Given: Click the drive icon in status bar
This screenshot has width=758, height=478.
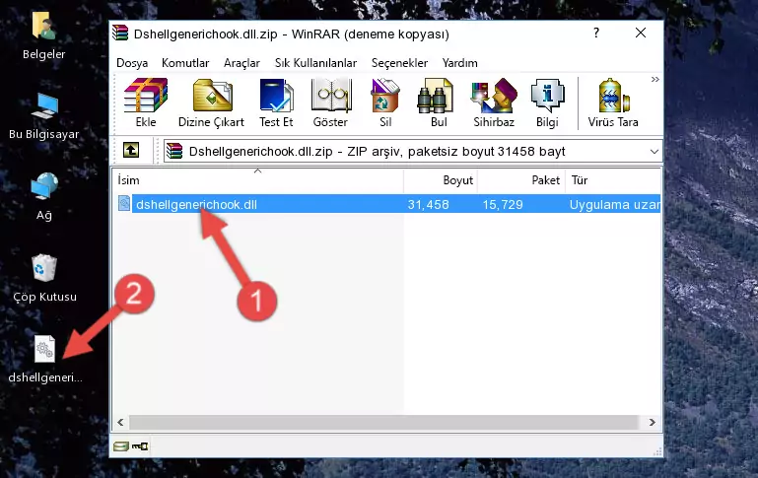Looking at the screenshot, I should tap(121, 446).
